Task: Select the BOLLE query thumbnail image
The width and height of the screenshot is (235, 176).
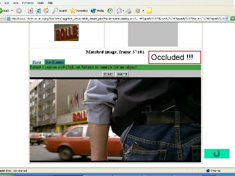Action: 66,33
